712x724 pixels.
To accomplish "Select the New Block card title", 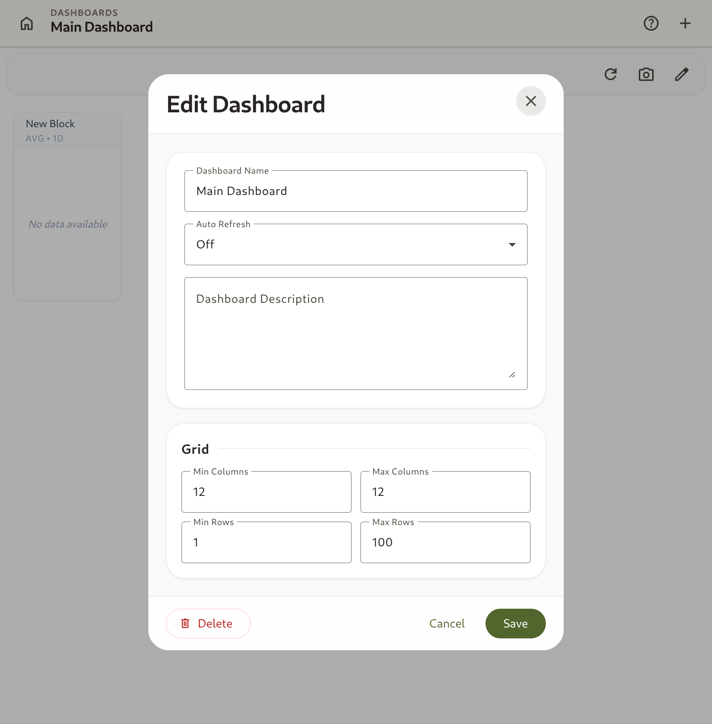I will [x=50, y=124].
